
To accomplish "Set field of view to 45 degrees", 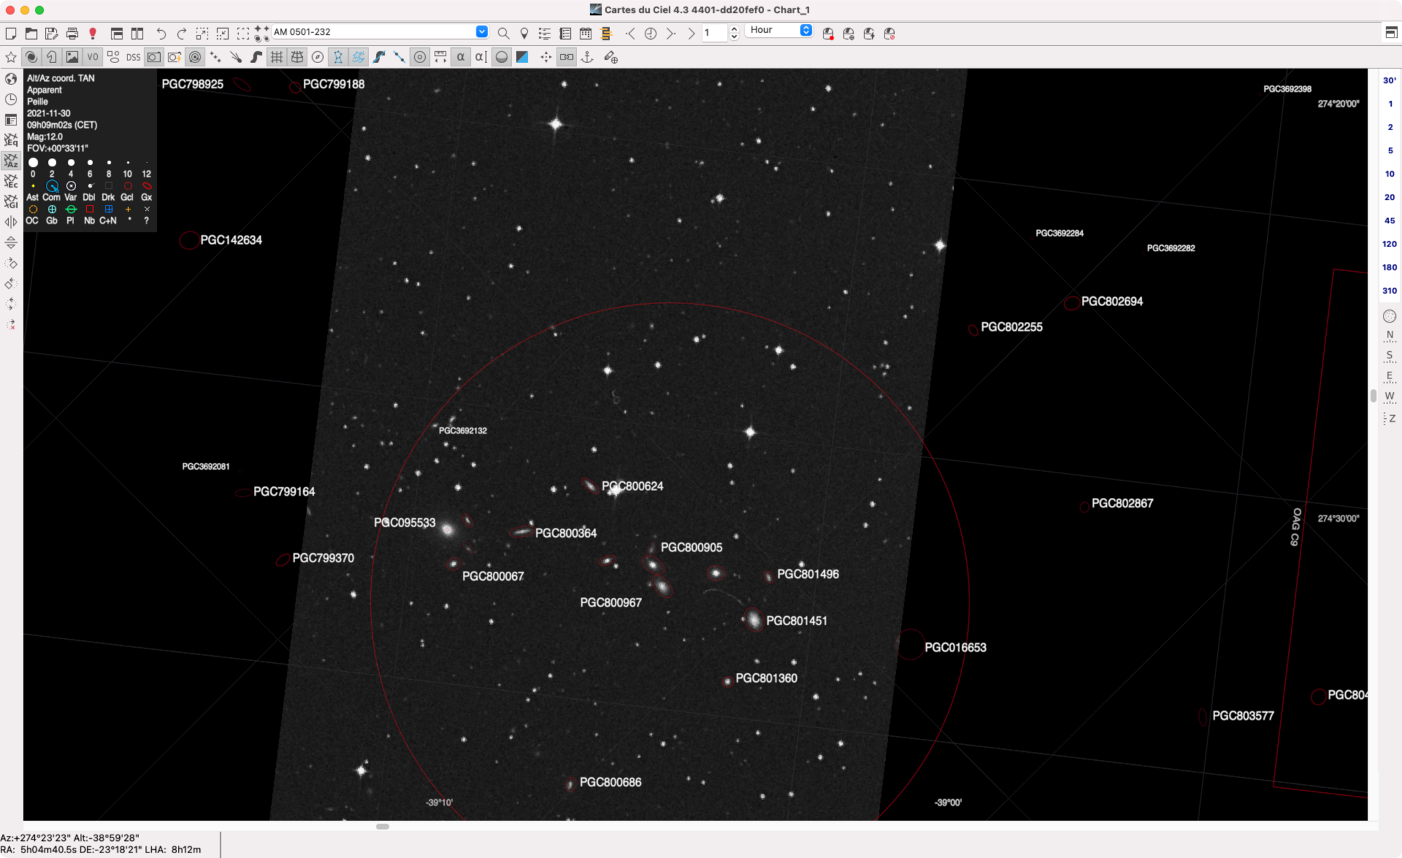I will click(1389, 220).
